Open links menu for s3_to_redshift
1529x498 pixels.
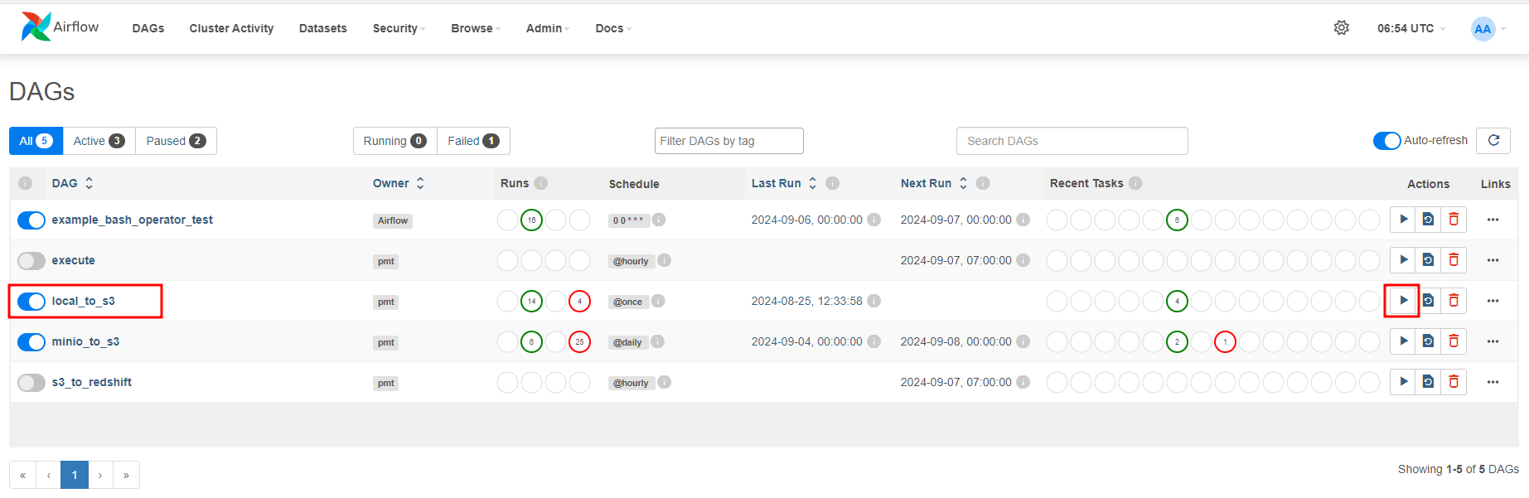pos(1493,382)
